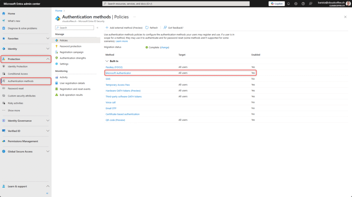Expand the Identity section chevron

coord(48,49)
